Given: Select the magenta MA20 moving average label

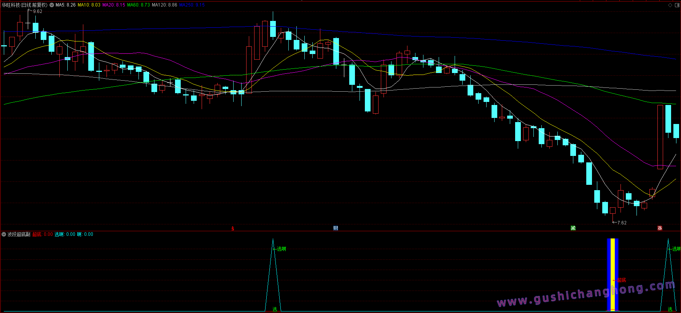Looking at the screenshot, I should click(113, 5).
